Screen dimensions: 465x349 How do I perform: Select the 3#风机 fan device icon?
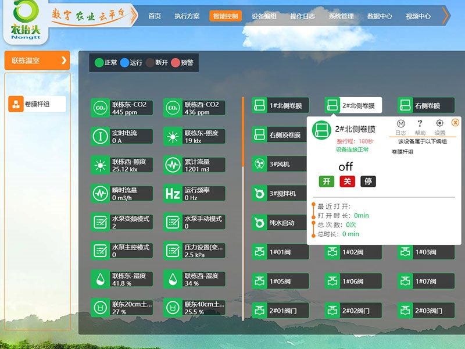point(259,165)
